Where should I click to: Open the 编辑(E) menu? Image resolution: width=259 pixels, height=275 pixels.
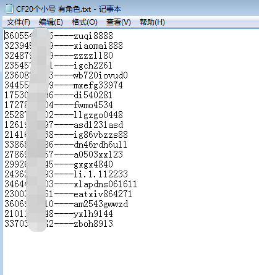tap(51, 22)
